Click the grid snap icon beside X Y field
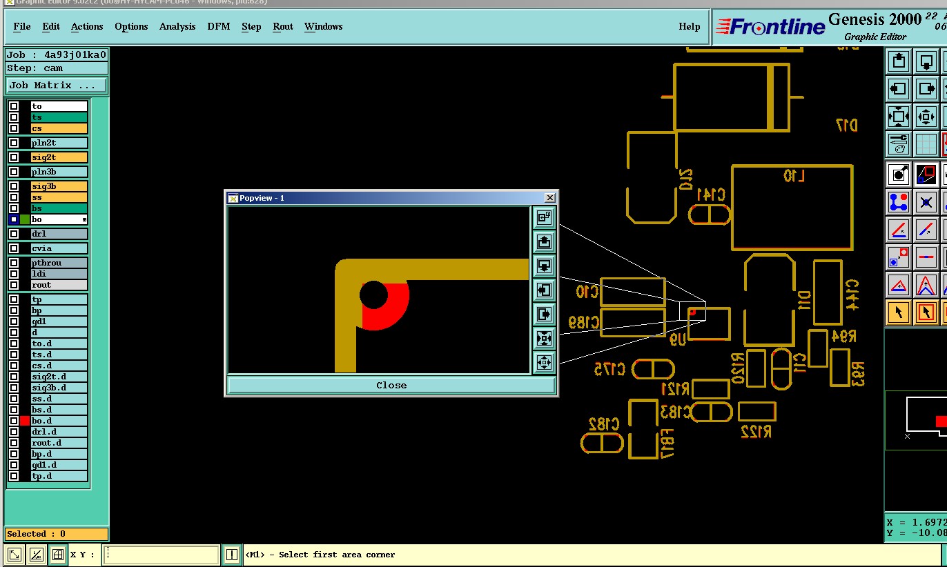The height and width of the screenshot is (567, 947). (x=58, y=555)
